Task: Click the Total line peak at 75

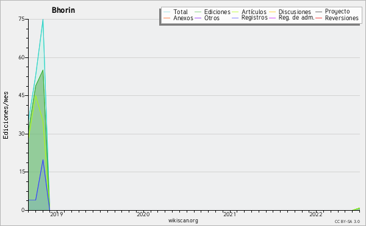Action: 43,20
